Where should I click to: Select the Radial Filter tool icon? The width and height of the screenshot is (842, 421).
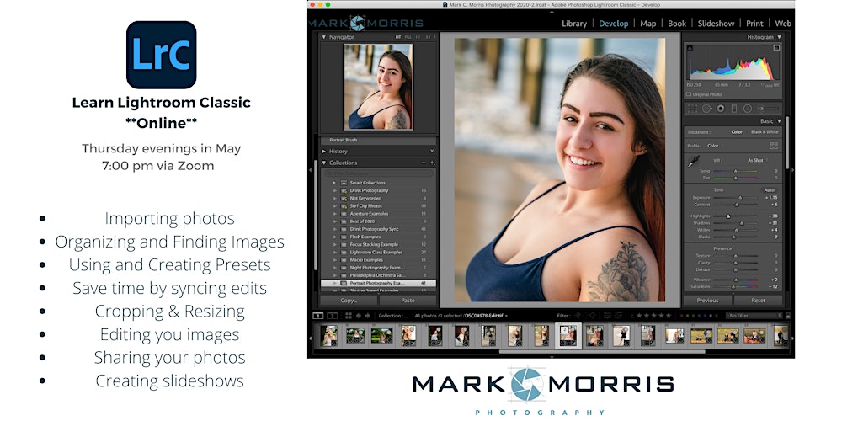point(748,109)
